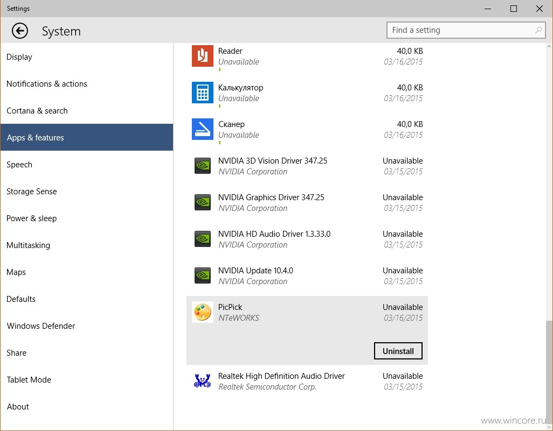553x431 pixels.
Task: Click PicPick install date 03/16/2015
Action: click(403, 318)
